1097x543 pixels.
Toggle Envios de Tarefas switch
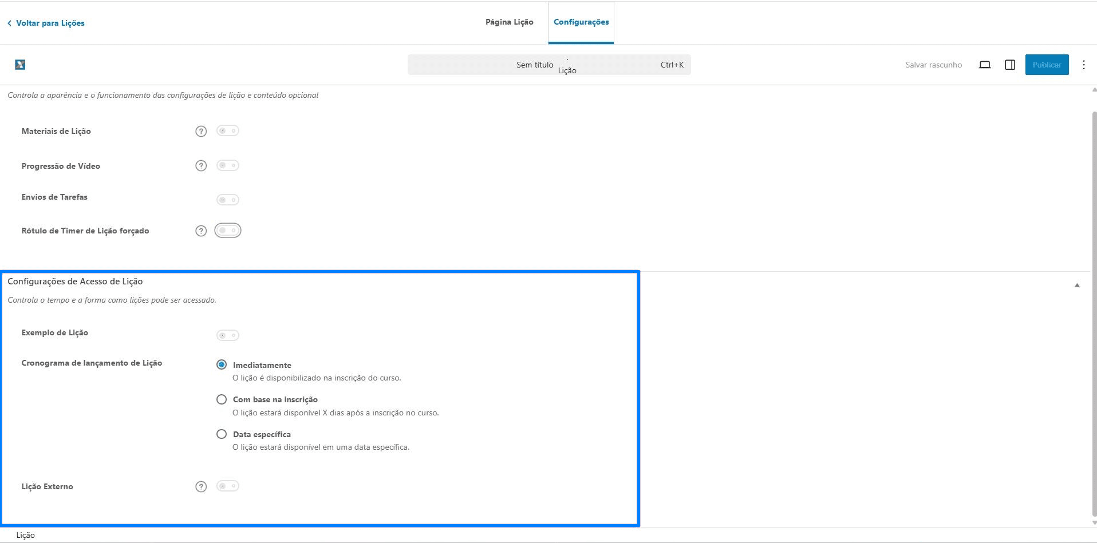pos(228,200)
